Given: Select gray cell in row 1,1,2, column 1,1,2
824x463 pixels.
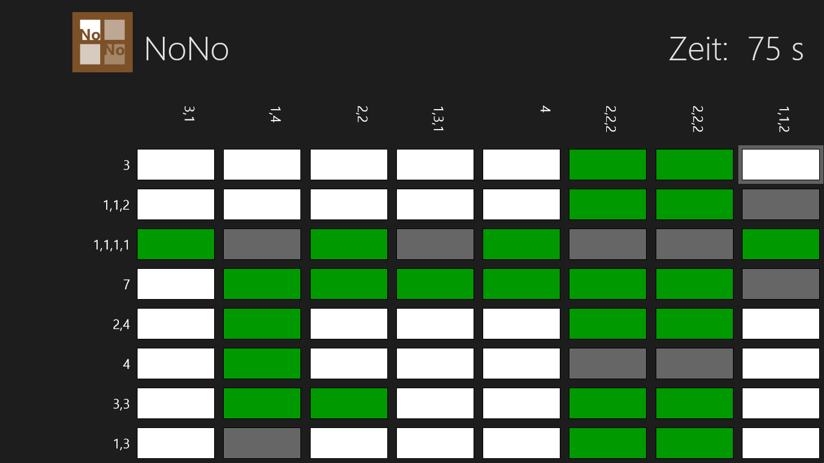Looking at the screenshot, I should click(x=781, y=204).
